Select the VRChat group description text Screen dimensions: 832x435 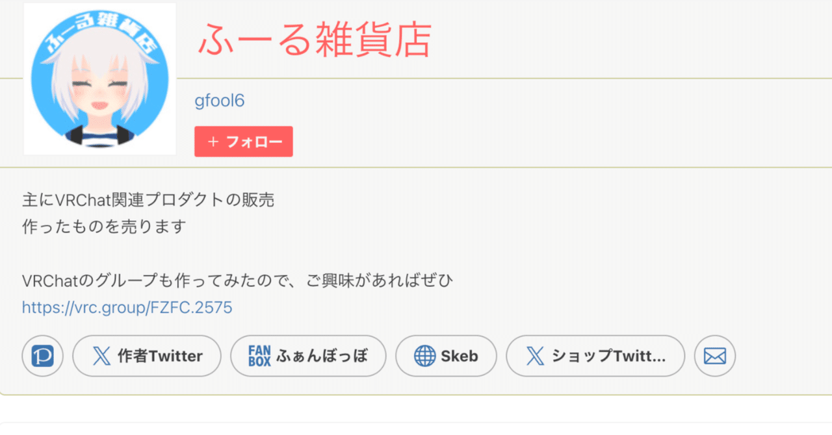(237, 280)
